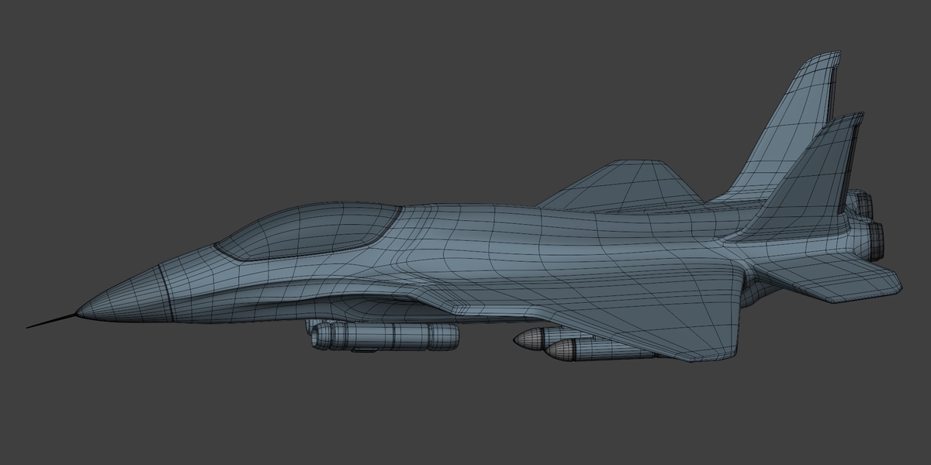Click the second missile body under the wing
The height and width of the screenshot is (465, 931).
[601, 351]
